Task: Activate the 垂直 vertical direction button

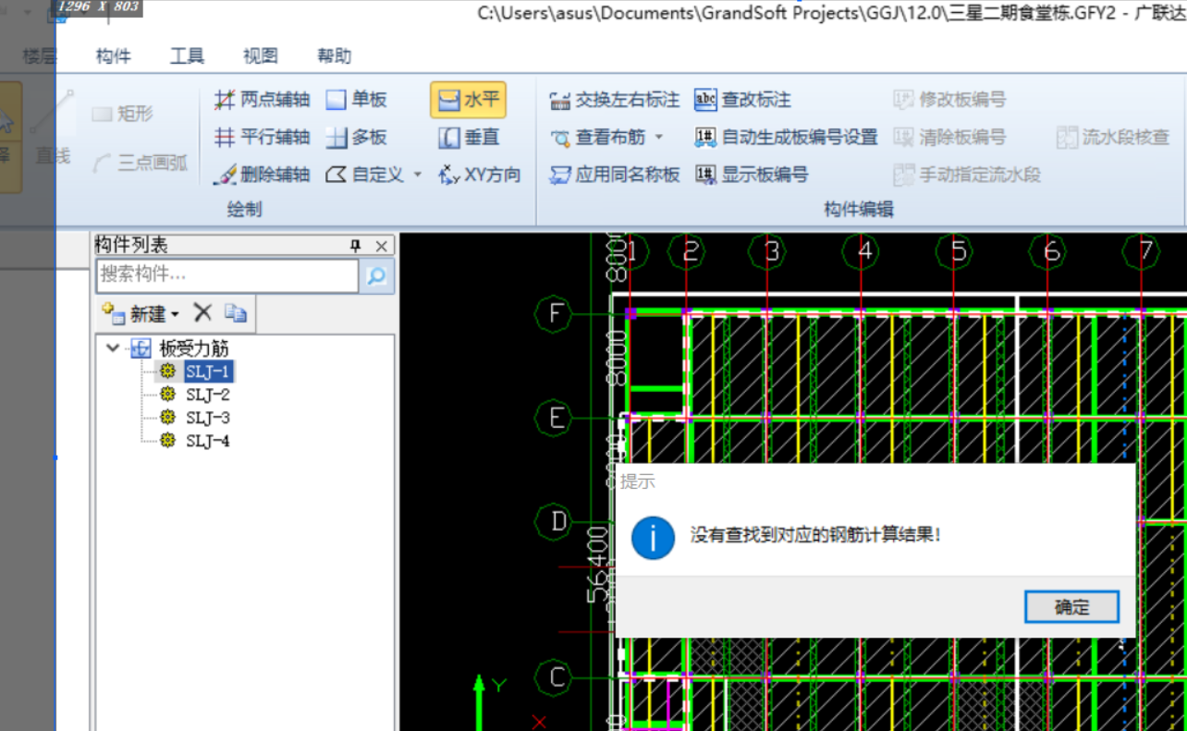Action: pyautogui.click(x=469, y=138)
